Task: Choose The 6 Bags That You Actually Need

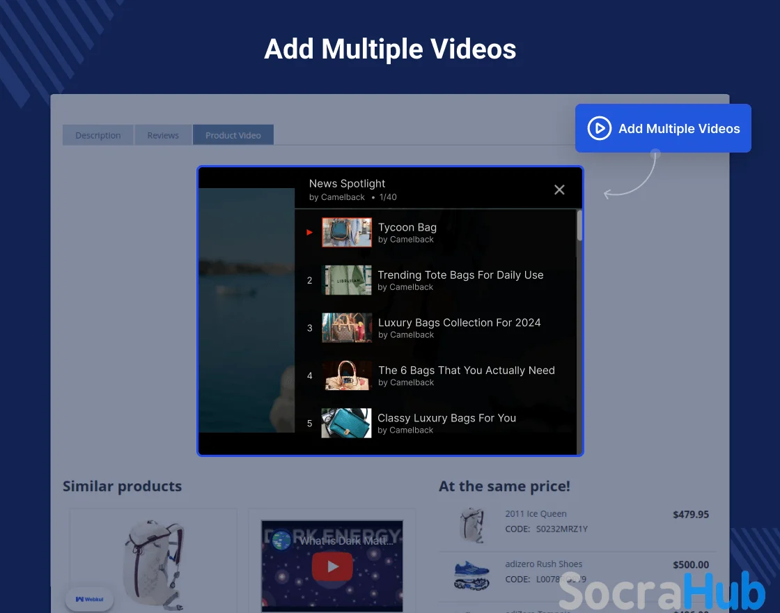Action: (466, 371)
